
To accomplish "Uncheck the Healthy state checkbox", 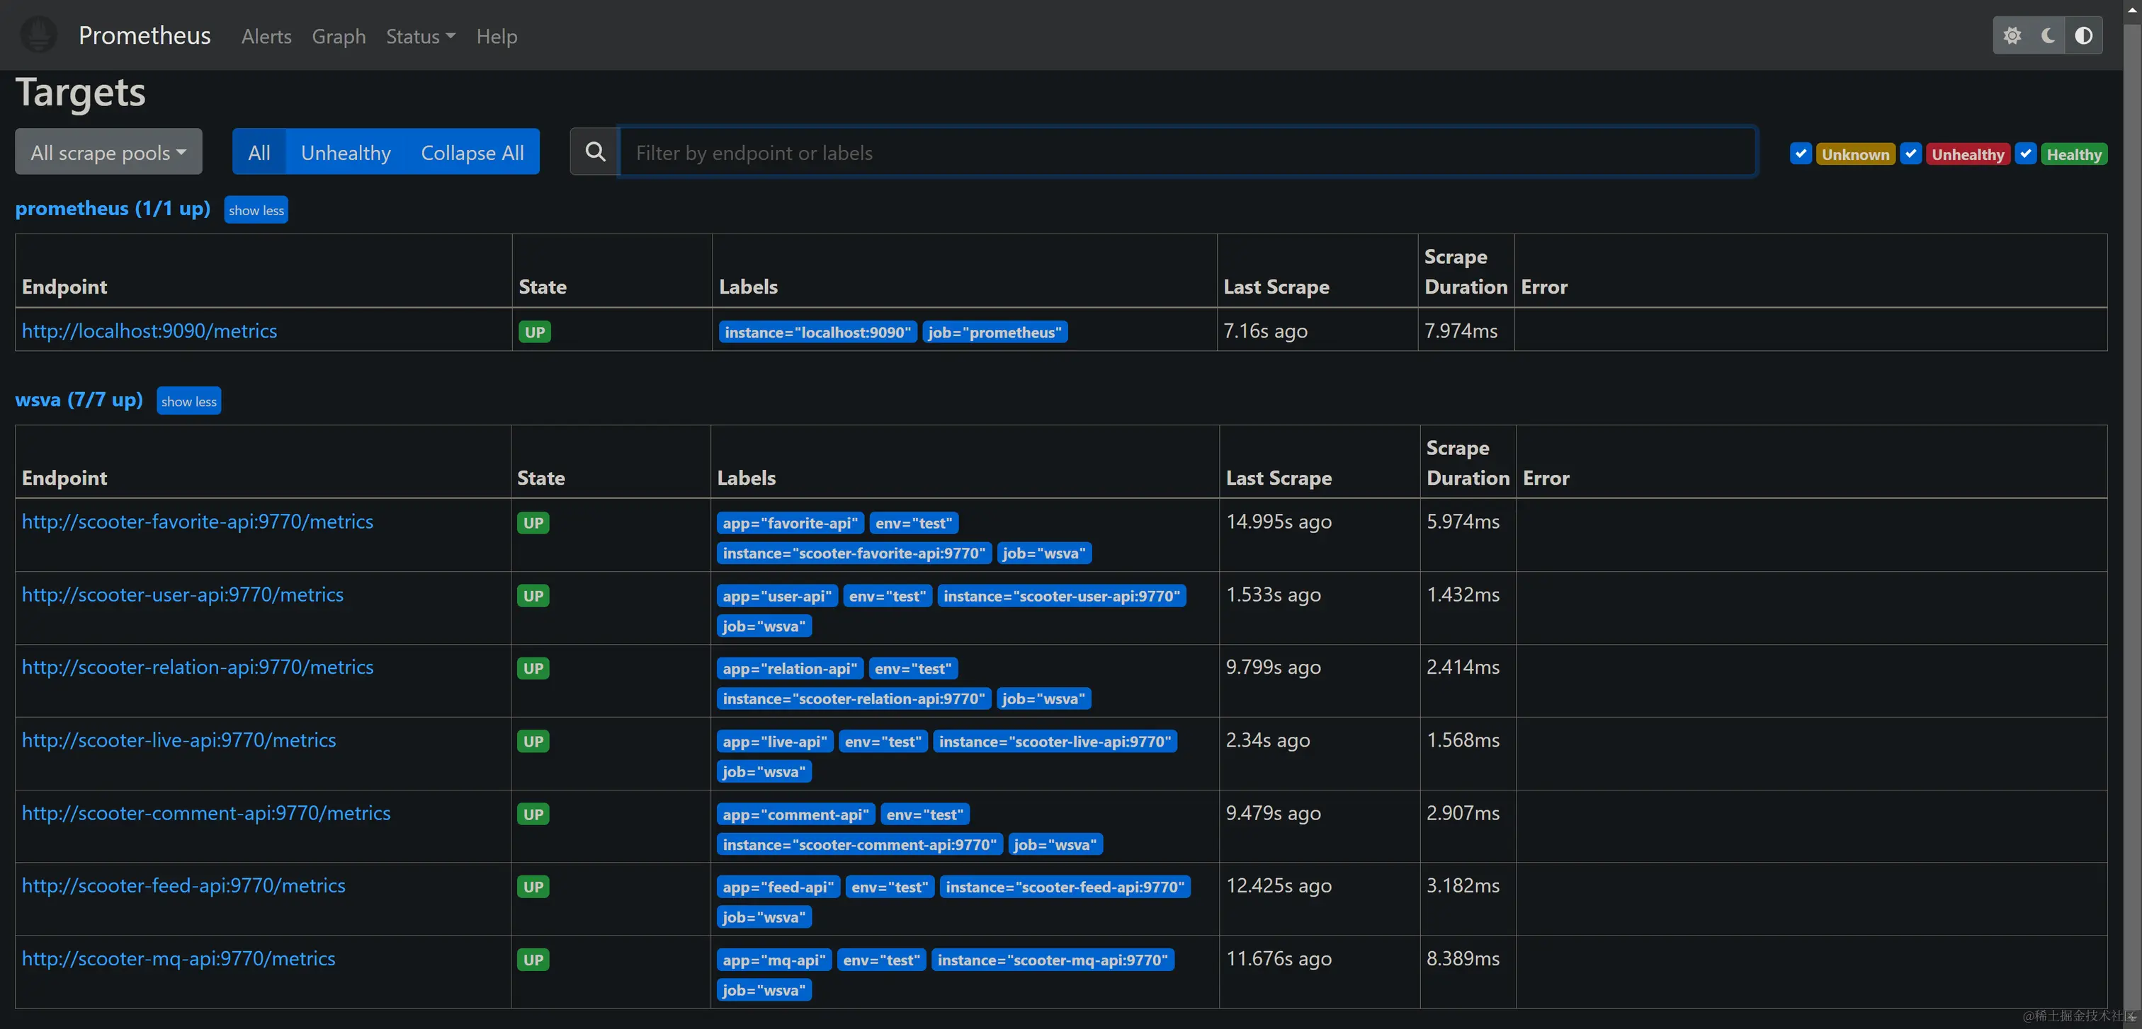I will click(x=2026, y=154).
